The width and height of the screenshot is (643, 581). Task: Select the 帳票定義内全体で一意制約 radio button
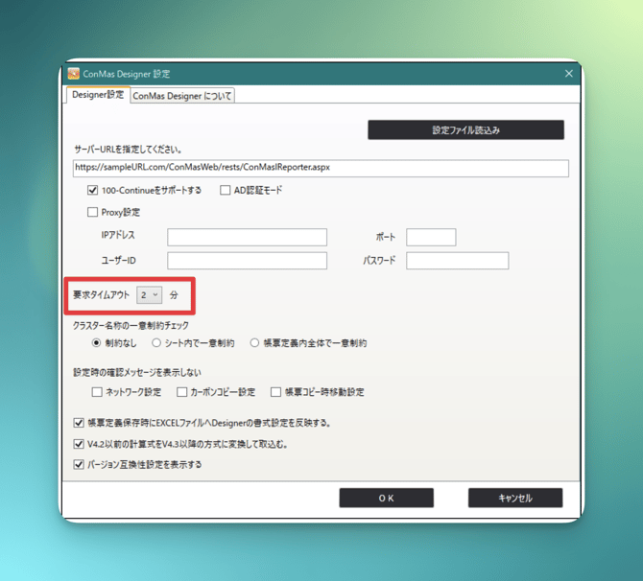[254, 343]
